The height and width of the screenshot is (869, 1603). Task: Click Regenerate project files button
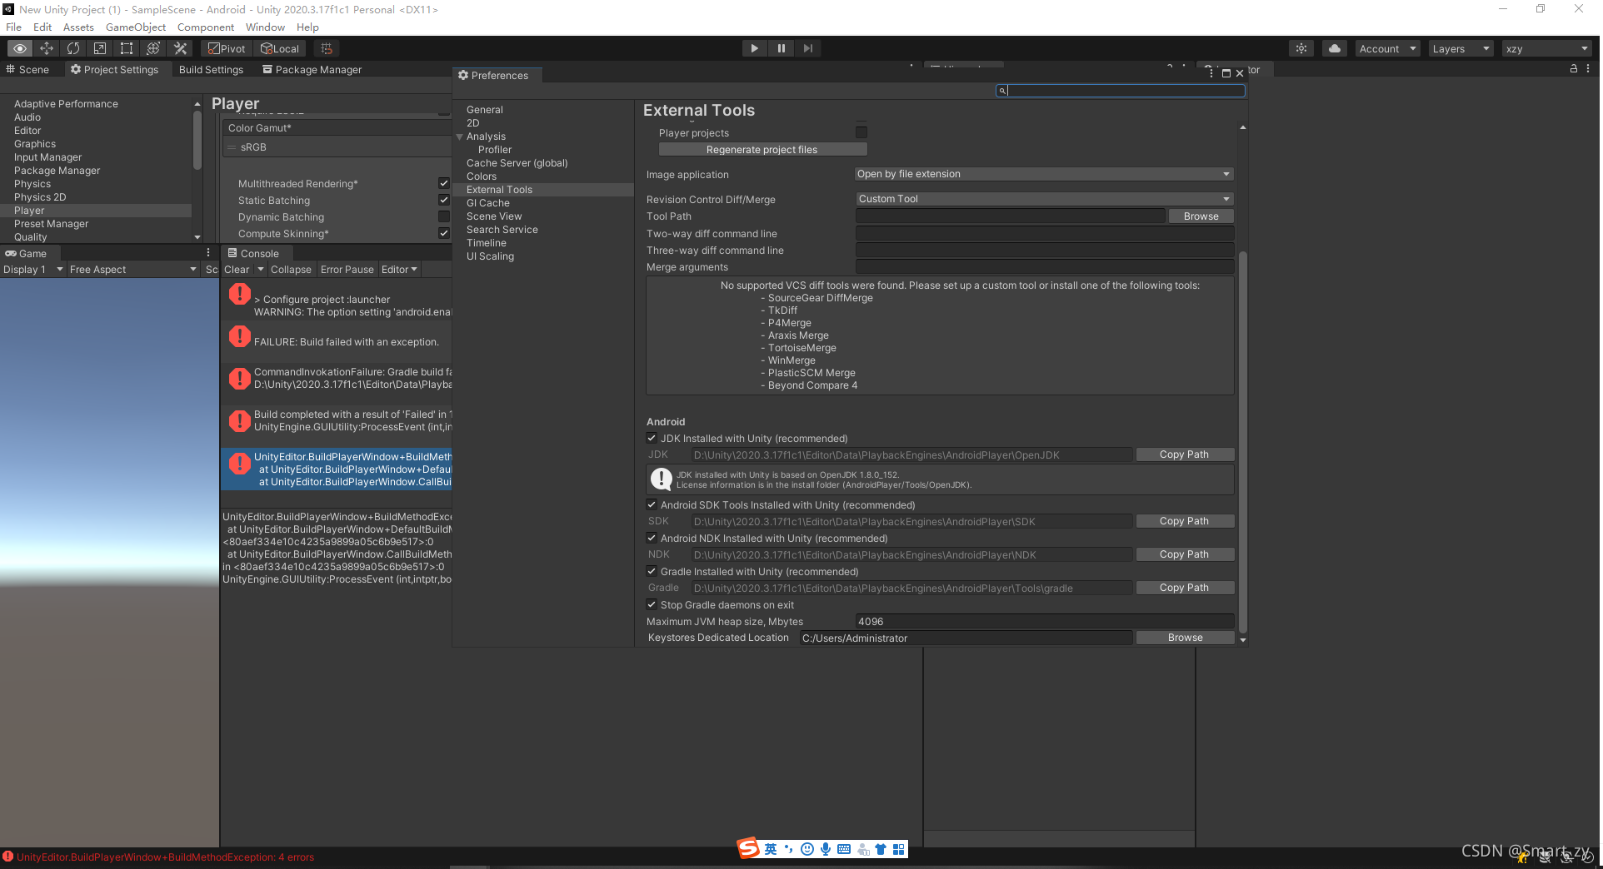(x=762, y=150)
